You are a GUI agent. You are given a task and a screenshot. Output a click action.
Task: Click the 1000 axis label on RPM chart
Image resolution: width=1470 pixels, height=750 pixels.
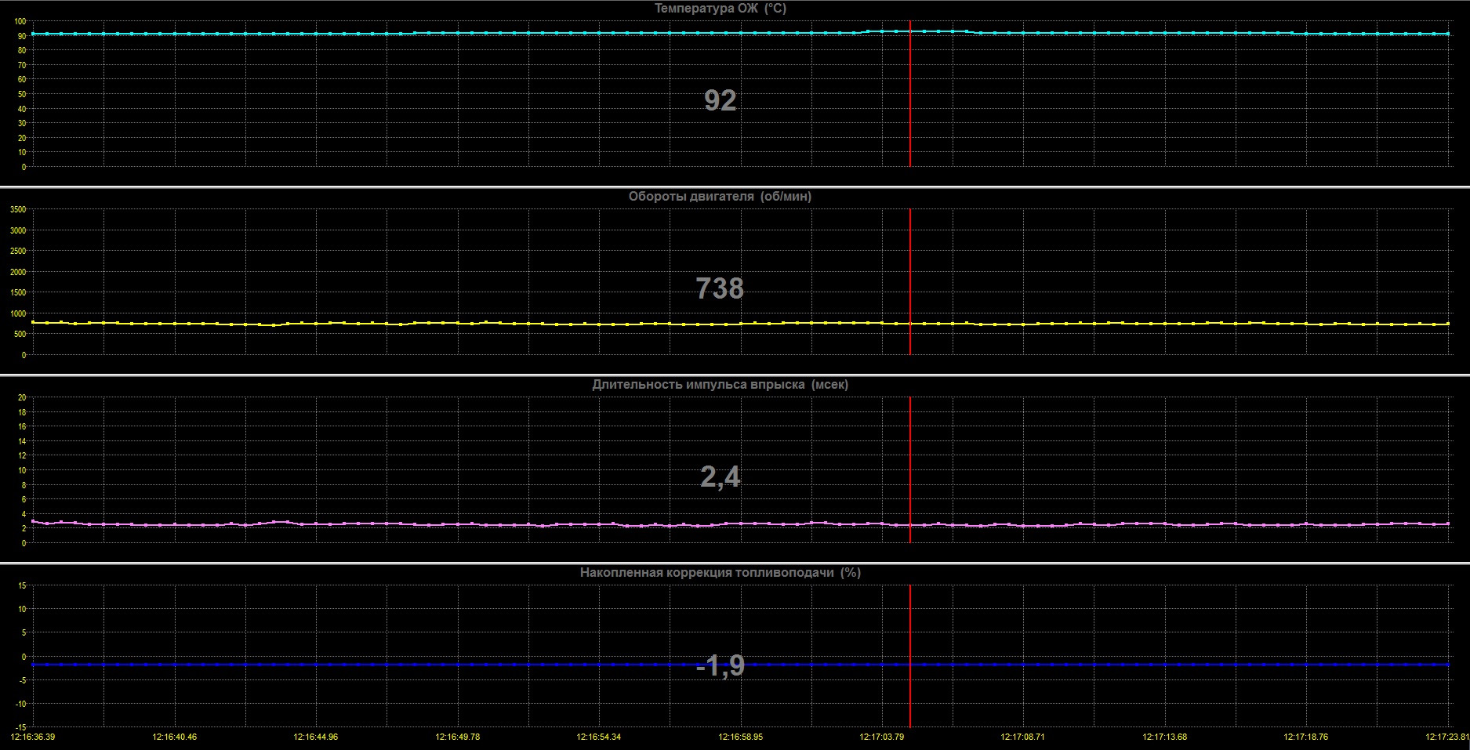click(18, 313)
